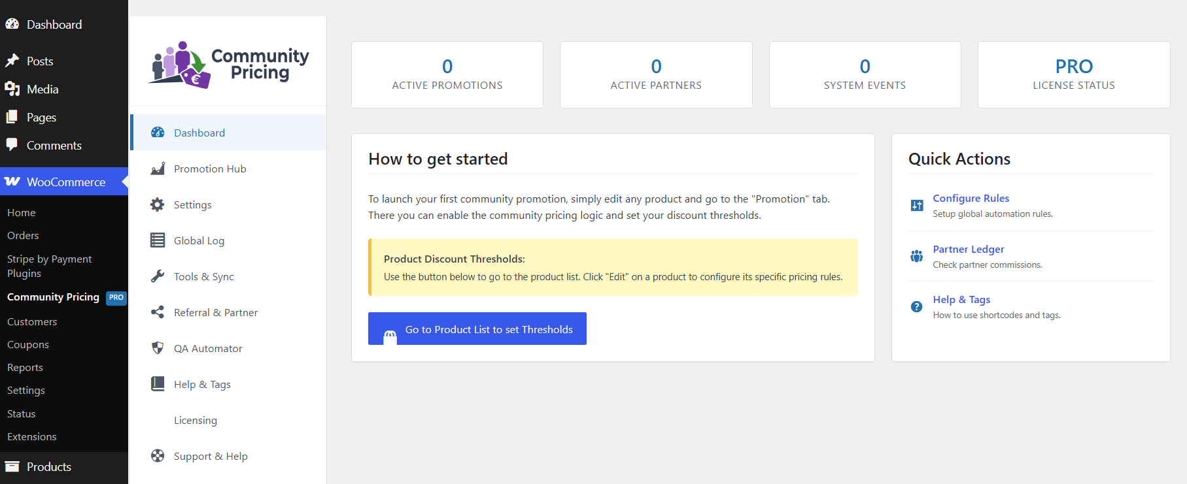Click the Active Partners stat card

click(656, 75)
